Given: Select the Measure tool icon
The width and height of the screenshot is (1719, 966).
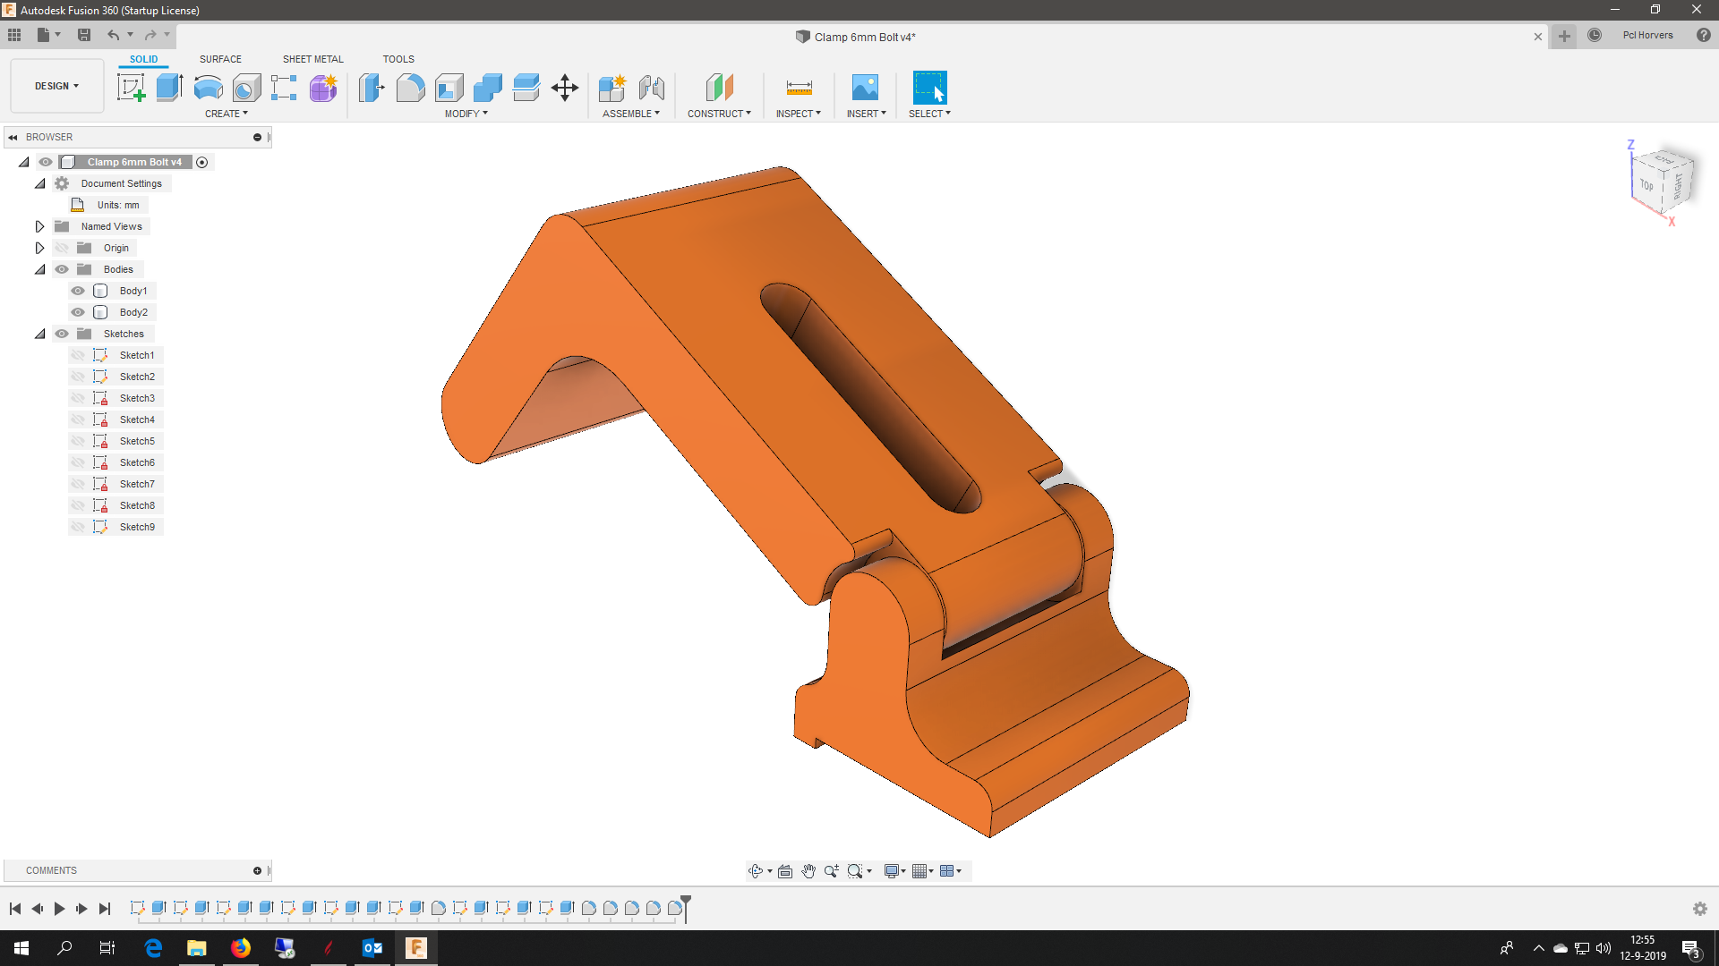Looking at the screenshot, I should click(x=799, y=88).
